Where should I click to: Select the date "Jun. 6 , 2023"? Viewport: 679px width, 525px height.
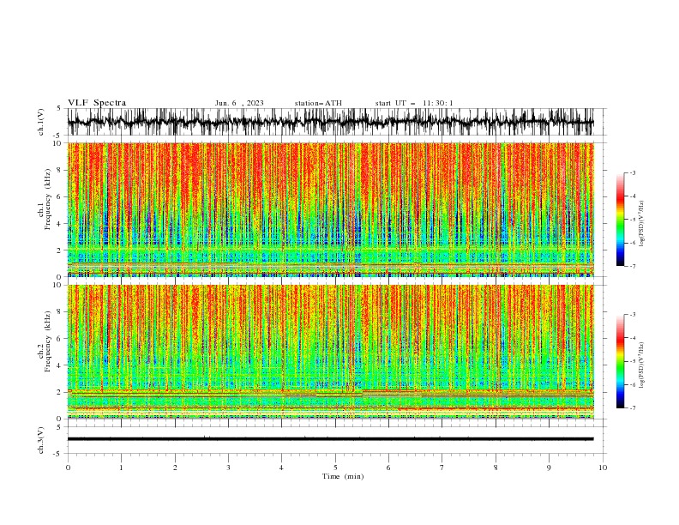click(x=239, y=103)
